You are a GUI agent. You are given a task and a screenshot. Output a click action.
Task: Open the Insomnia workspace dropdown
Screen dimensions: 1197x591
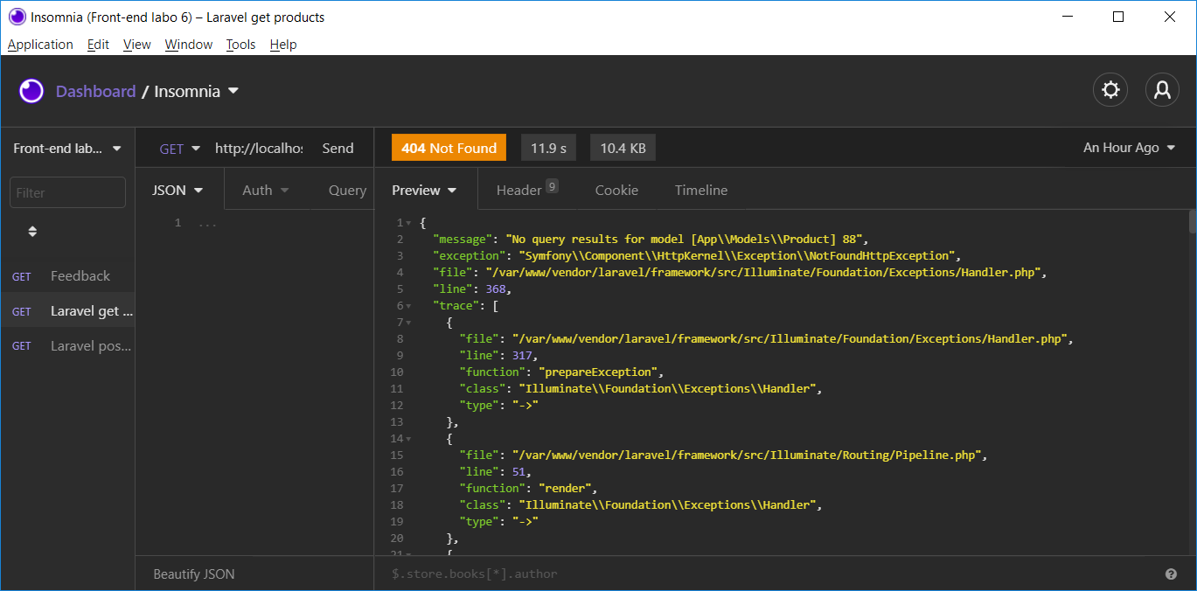pyautogui.click(x=197, y=91)
